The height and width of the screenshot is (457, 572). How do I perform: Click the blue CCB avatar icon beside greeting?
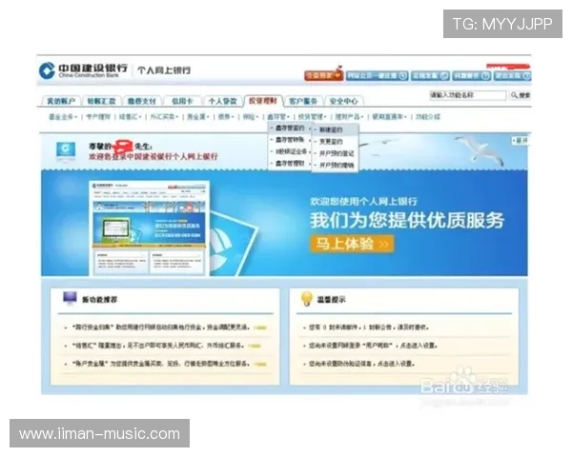(x=66, y=150)
